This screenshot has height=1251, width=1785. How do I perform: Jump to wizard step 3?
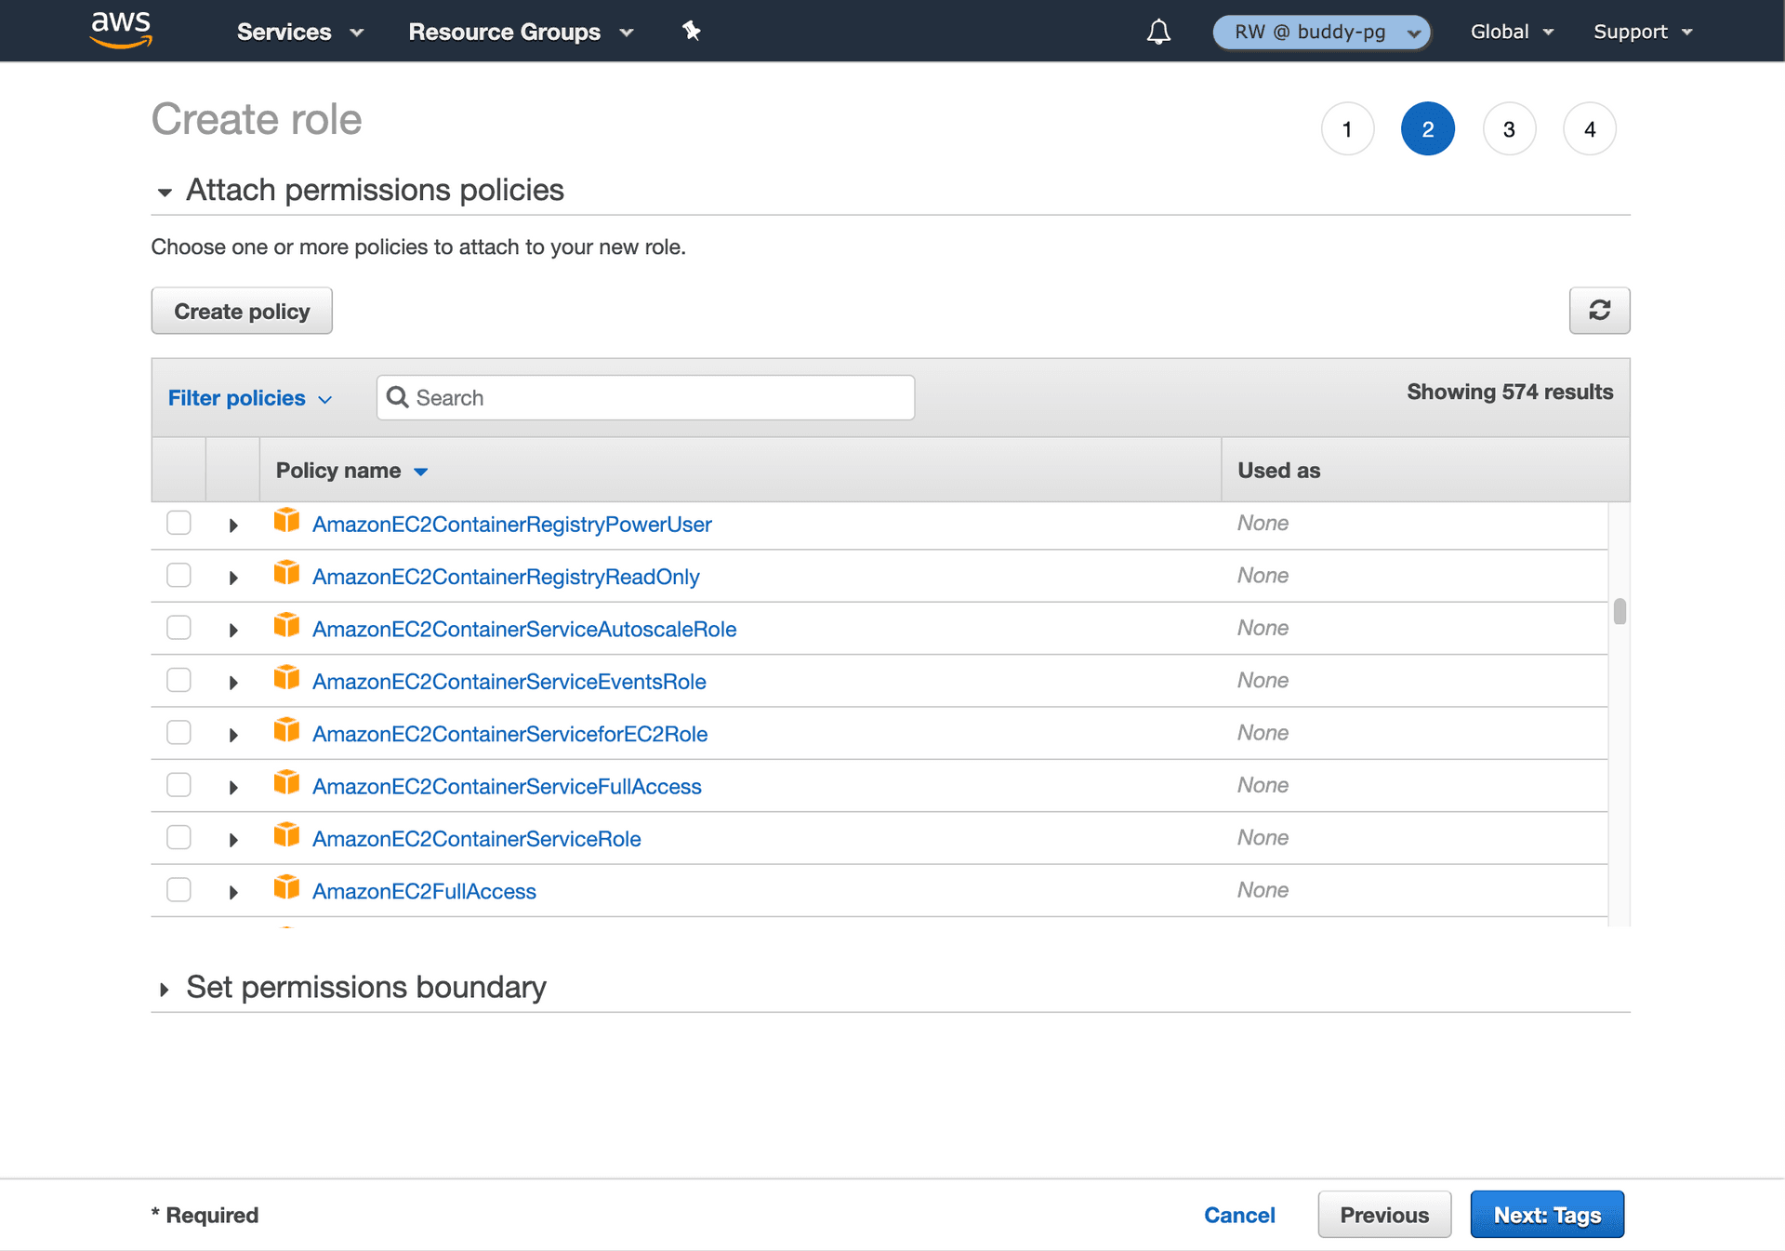click(x=1509, y=128)
